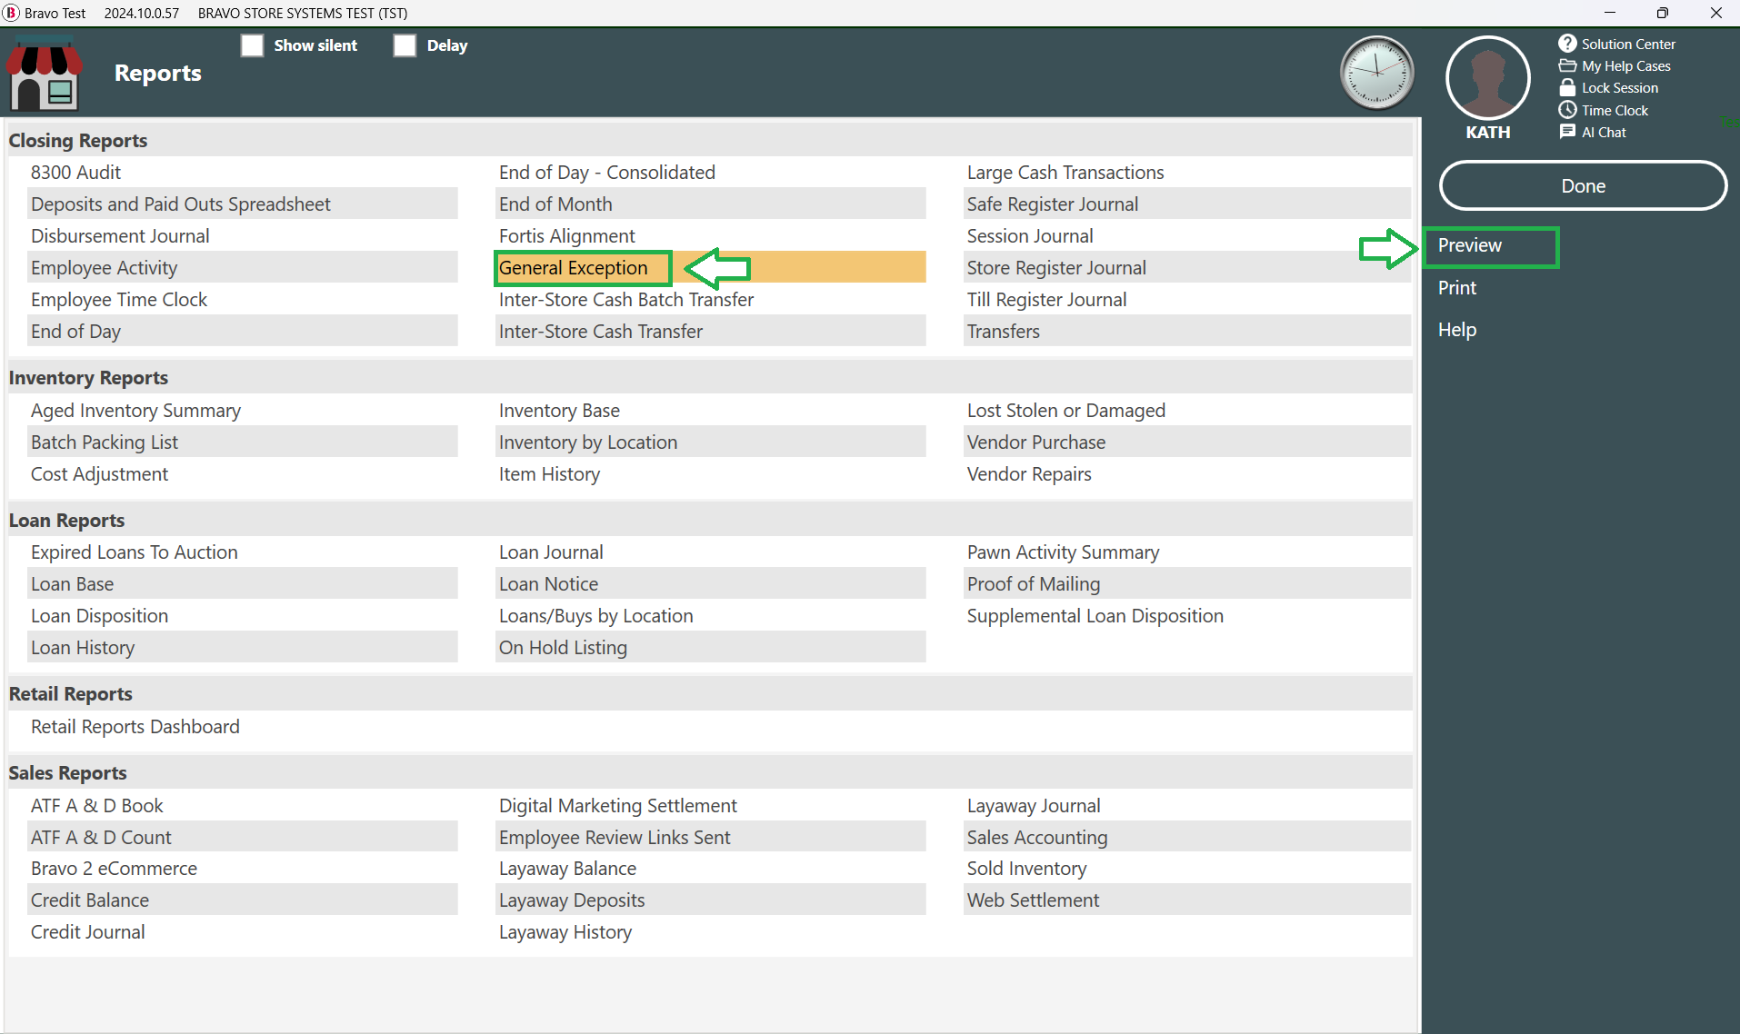Pick the Item History report
Screen dimensions: 1740x1034
[x=710, y=473]
